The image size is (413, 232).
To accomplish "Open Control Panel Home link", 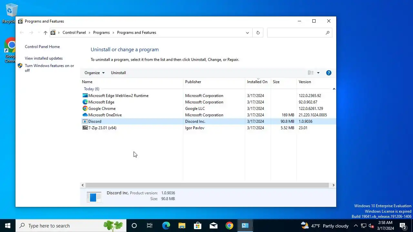I will (x=42, y=47).
